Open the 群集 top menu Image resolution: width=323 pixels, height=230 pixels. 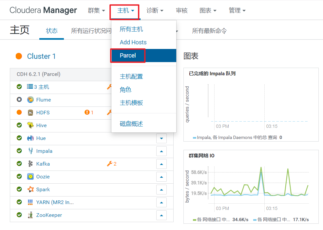(96, 10)
